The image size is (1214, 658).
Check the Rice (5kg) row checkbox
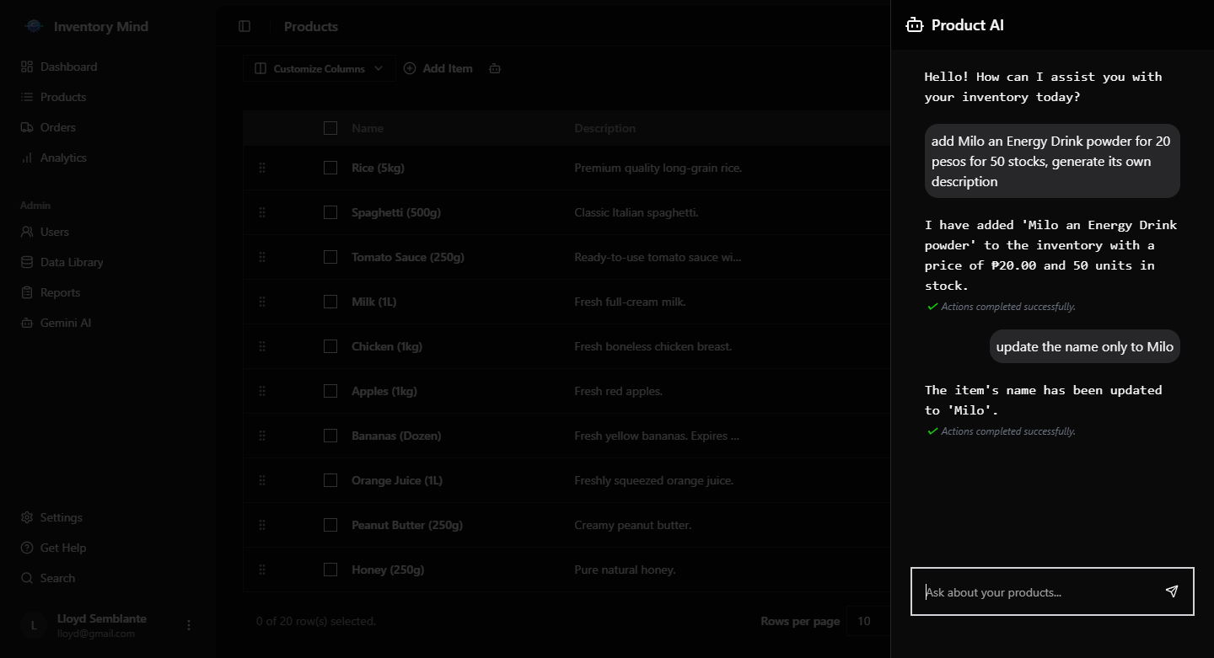pyautogui.click(x=330, y=168)
